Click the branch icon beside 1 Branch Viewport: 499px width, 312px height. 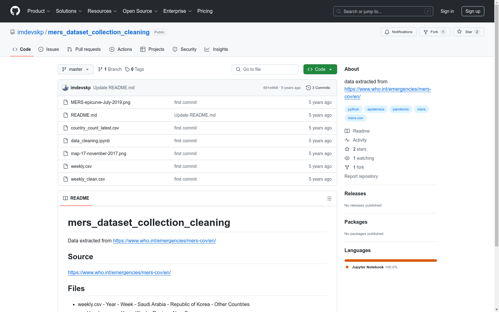point(100,69)
